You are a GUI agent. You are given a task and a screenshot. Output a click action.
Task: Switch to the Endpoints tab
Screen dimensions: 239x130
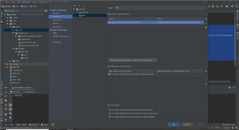[29, 92]
